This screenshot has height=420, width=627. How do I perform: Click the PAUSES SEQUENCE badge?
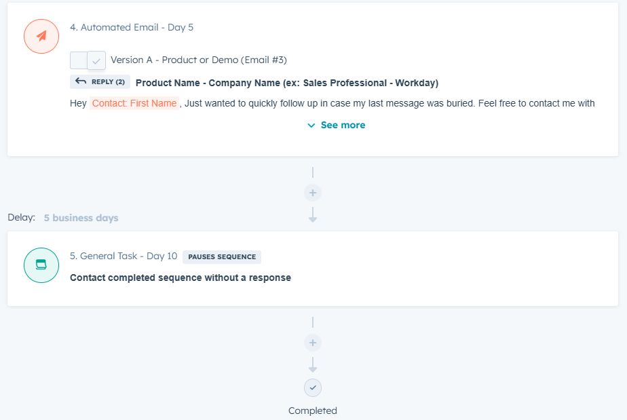click(222, 256)
